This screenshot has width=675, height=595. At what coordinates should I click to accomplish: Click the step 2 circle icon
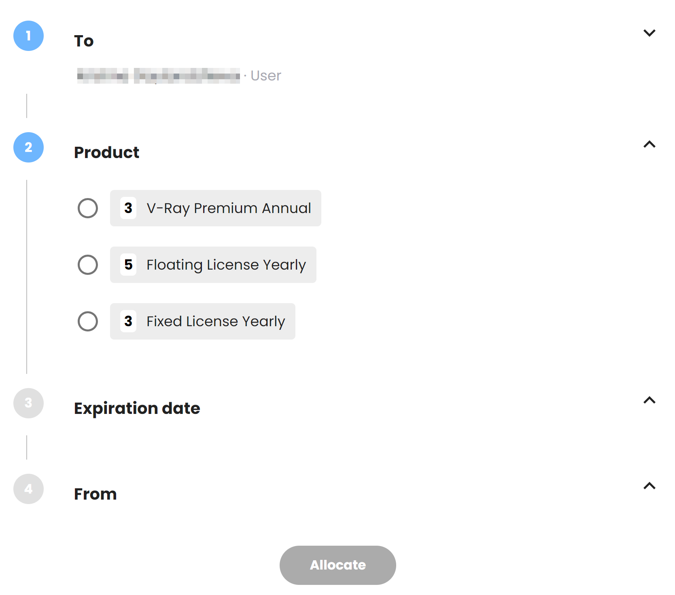pyautogui.click(x=28, y=148)
